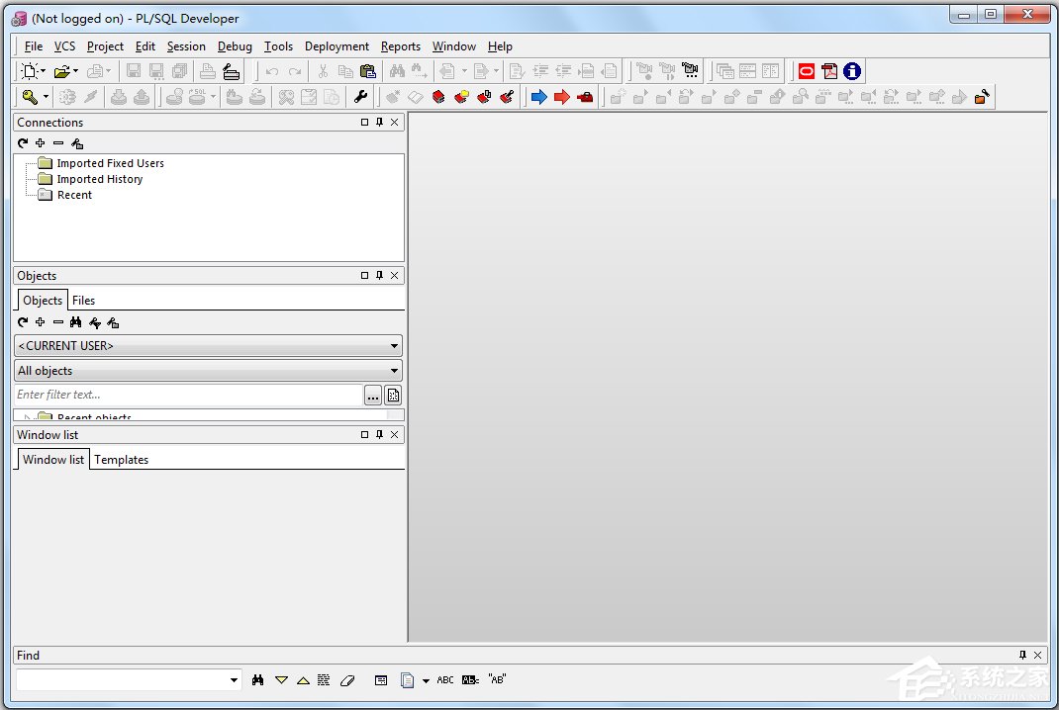This screenshot has height=710, width=1059.
Task: Toggle pin on the Objects panel
Action: tap(380, 275)
